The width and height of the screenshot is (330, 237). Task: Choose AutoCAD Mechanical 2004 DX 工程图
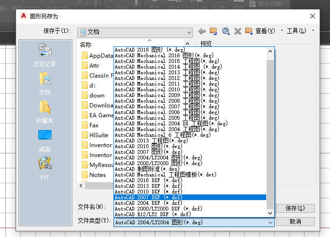click(190, 124)
